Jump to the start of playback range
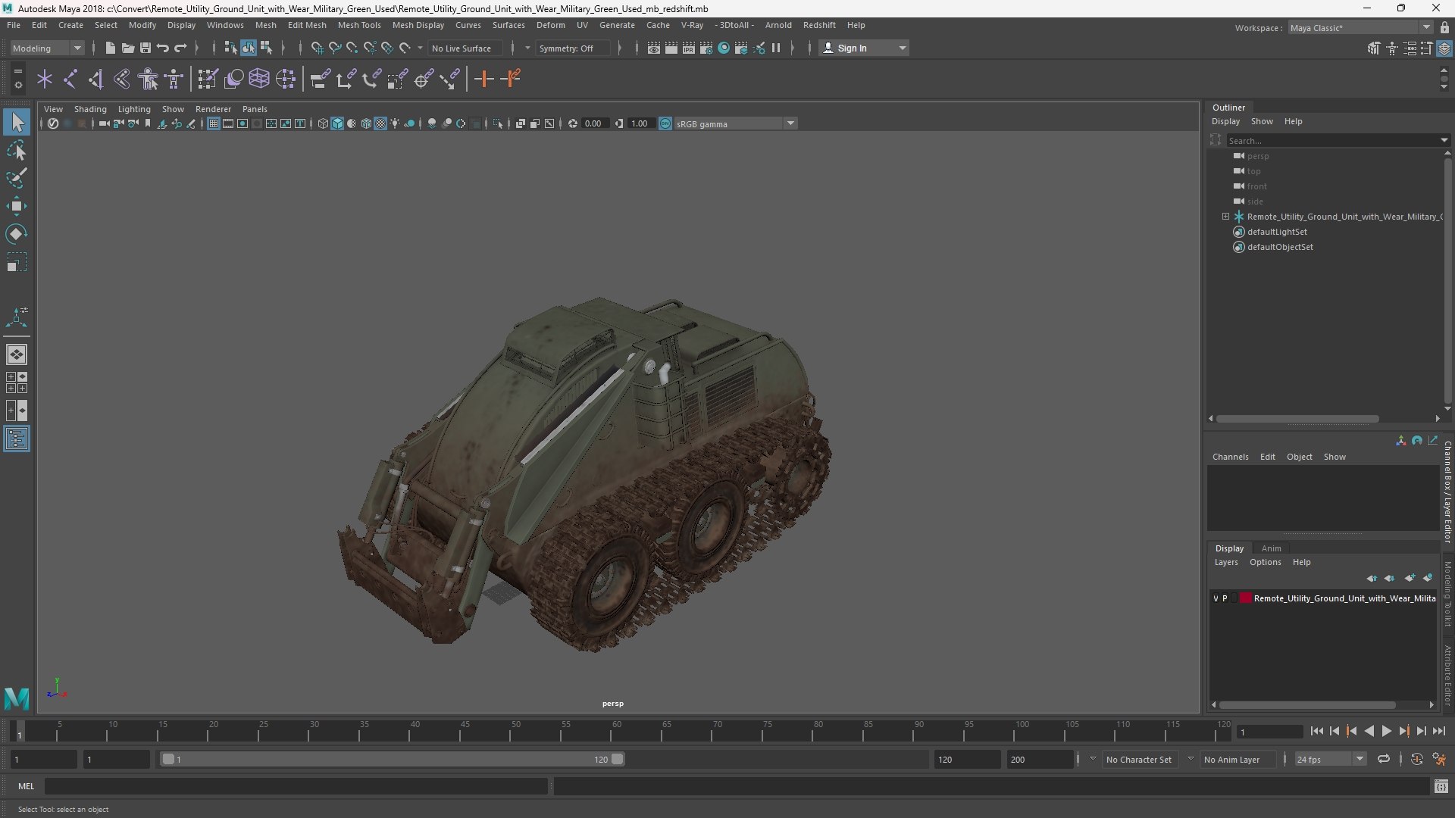The width and height of the screenshot is (1455, 818). coord(1316,731)
